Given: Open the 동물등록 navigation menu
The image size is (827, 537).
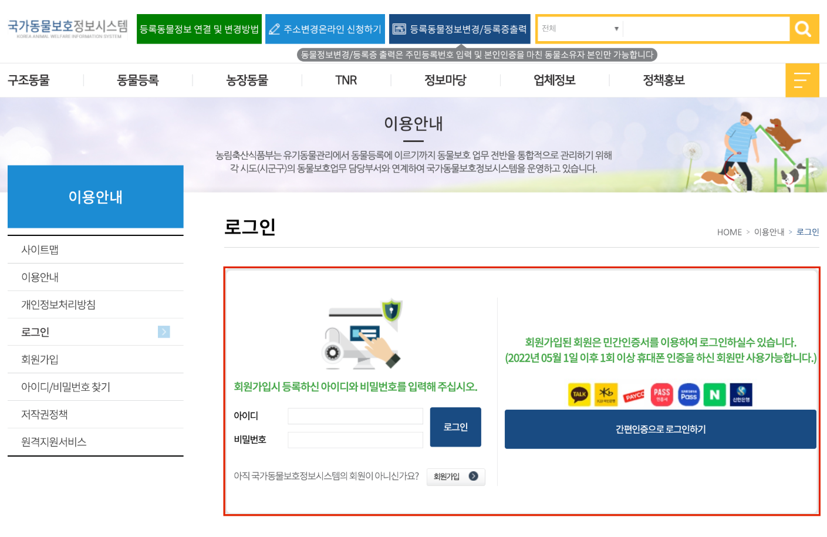Looking at the screenshot, I should pos(137,80).
